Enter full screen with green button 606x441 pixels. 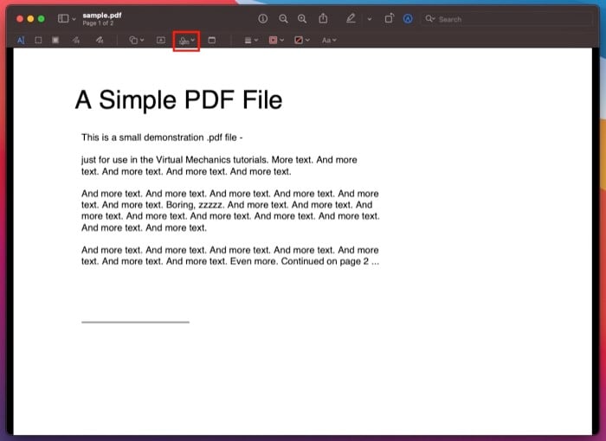42,18
